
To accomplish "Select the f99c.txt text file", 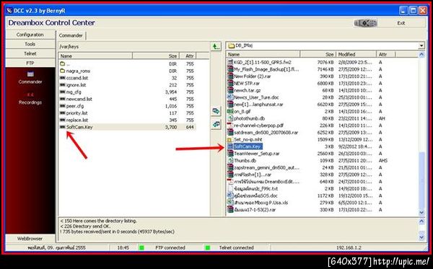I will point(256,189).
